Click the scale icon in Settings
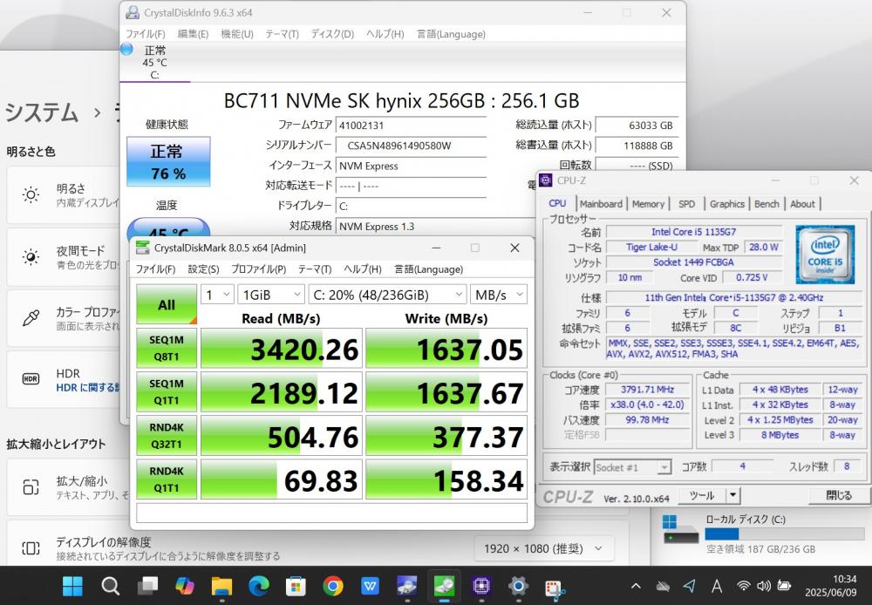872x605 pixels. pos(31,487)
